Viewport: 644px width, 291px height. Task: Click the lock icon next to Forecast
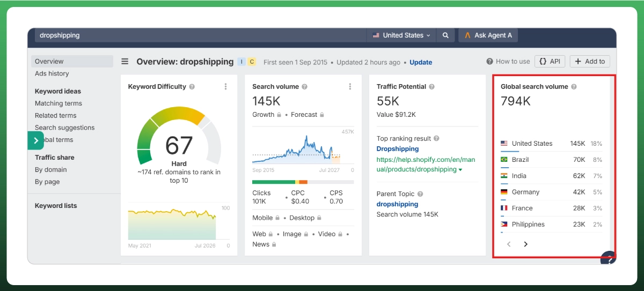321,115
